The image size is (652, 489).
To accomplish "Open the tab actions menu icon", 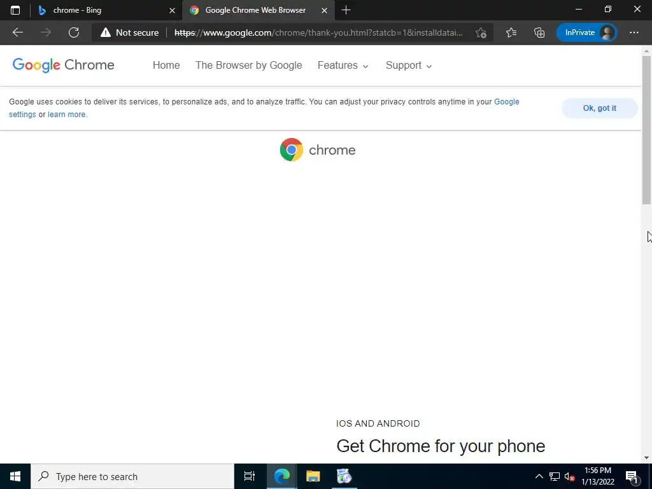I will [x=15, y=10].
